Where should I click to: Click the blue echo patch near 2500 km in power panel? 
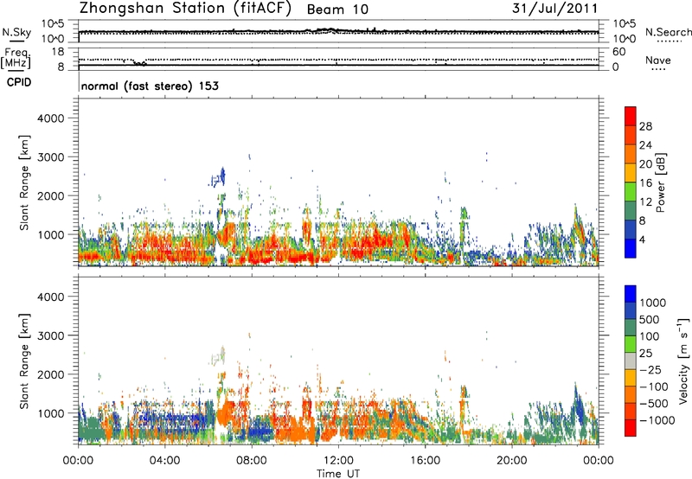[220, 177]
